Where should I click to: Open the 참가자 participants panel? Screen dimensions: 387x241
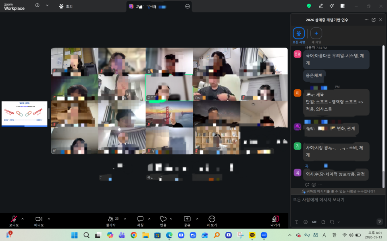pyautogui.click(x=111, y=221)
